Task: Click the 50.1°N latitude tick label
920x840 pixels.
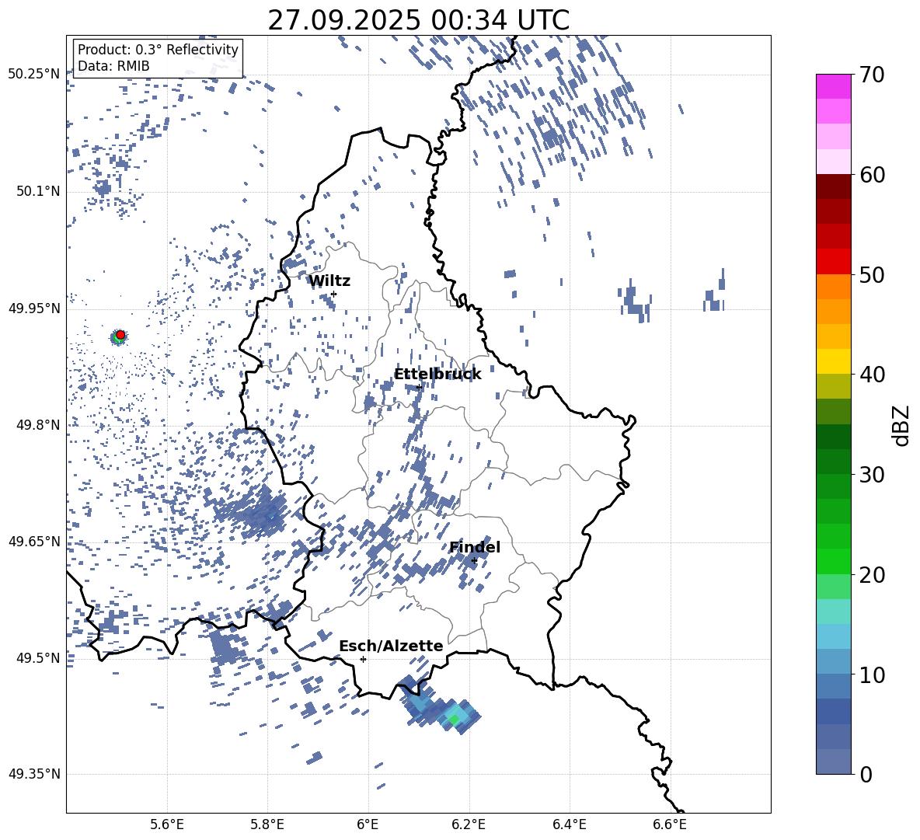Action: coord(37,192)
